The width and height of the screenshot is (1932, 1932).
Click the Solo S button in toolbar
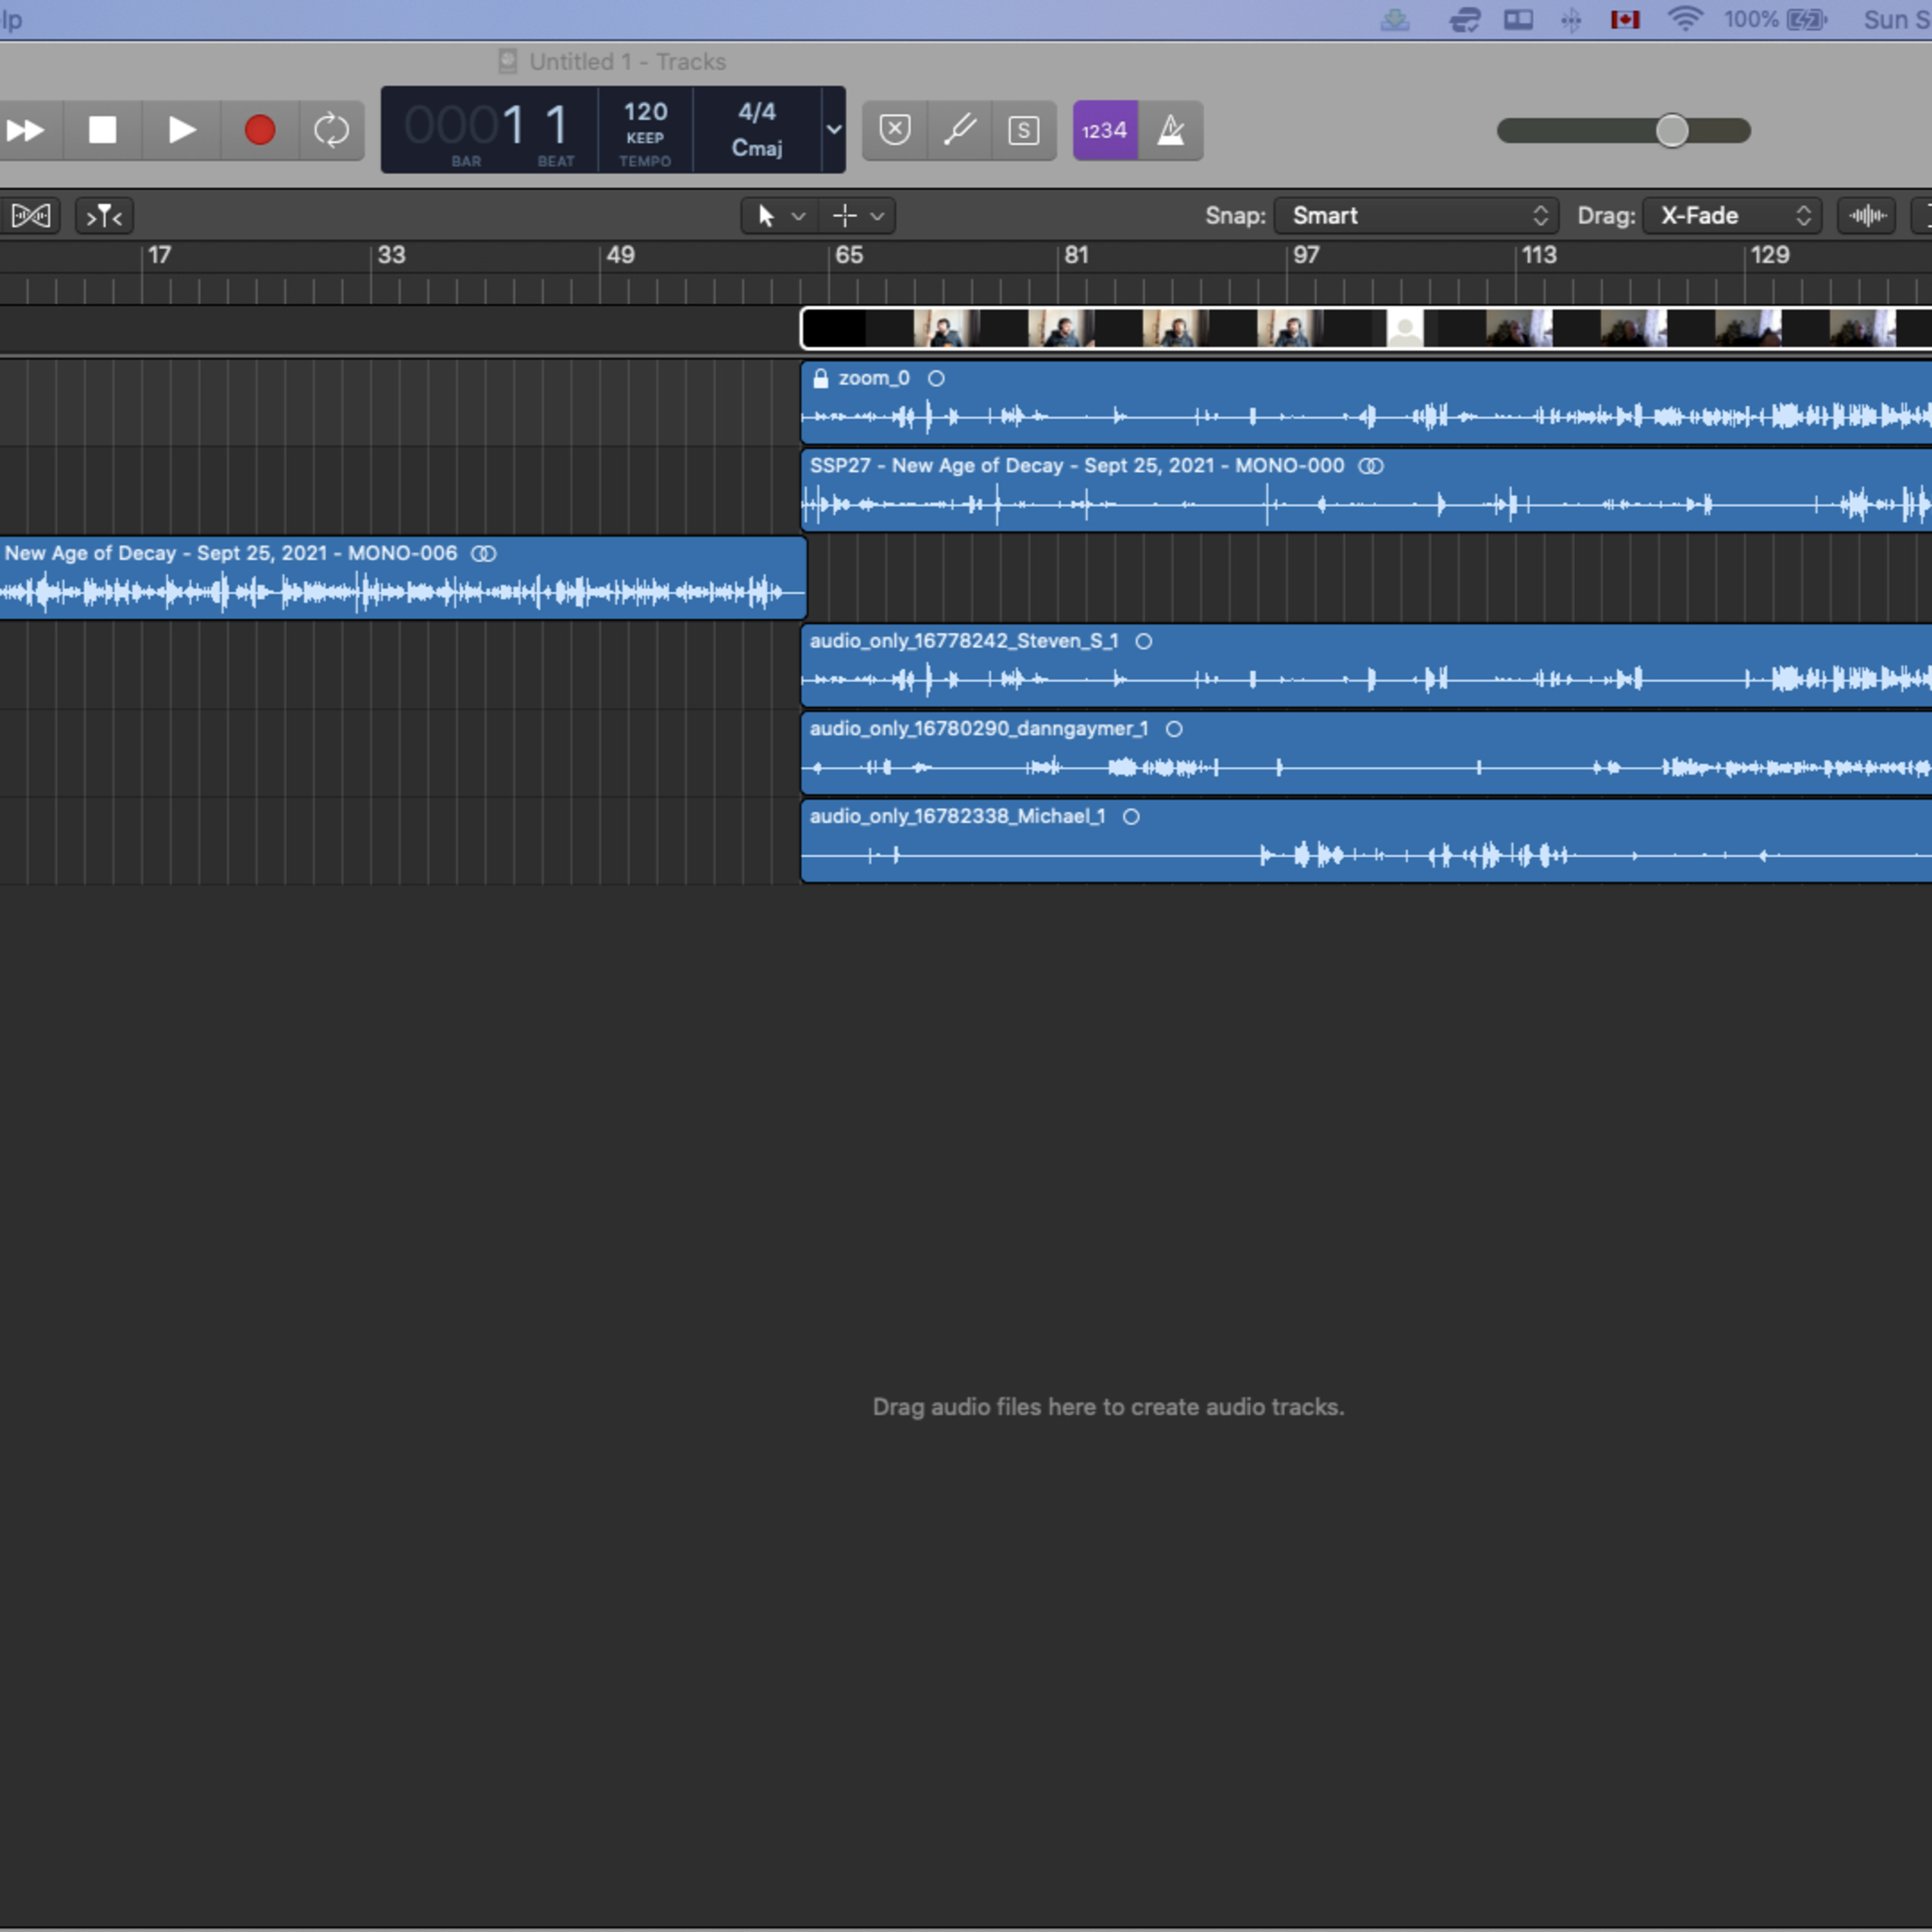pos(1023,130)
